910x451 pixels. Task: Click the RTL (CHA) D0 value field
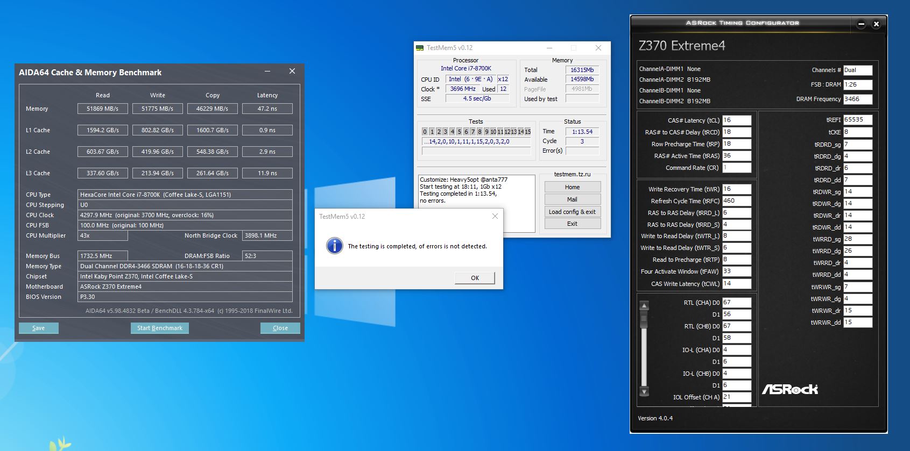737,303
